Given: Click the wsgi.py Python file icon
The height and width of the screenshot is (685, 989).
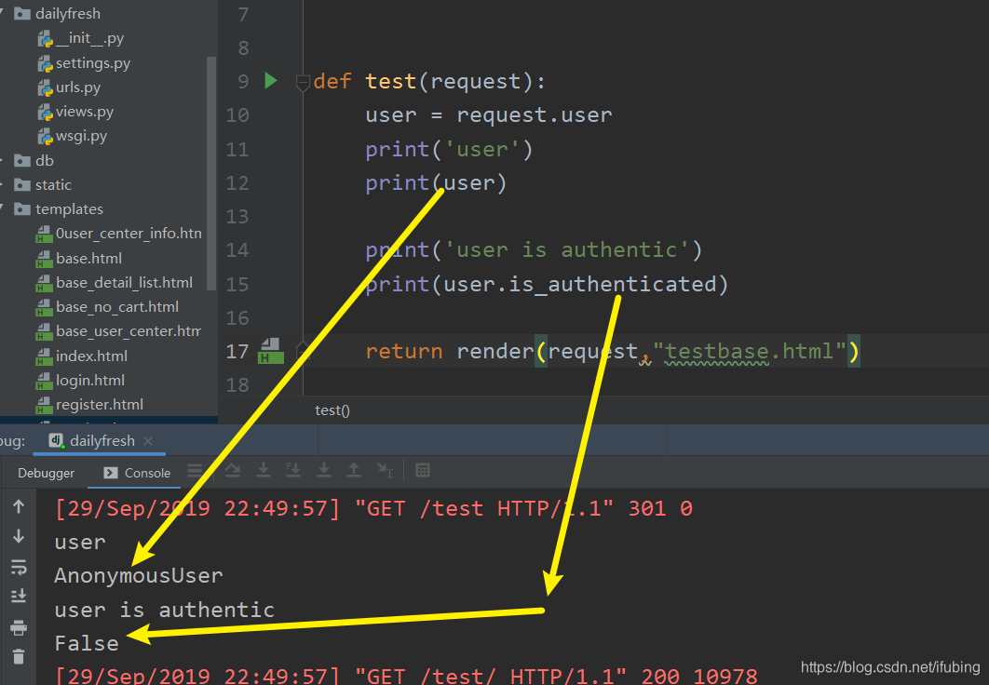Looking at the screenshot, I should pyautogui.click(x=45, y=136).
